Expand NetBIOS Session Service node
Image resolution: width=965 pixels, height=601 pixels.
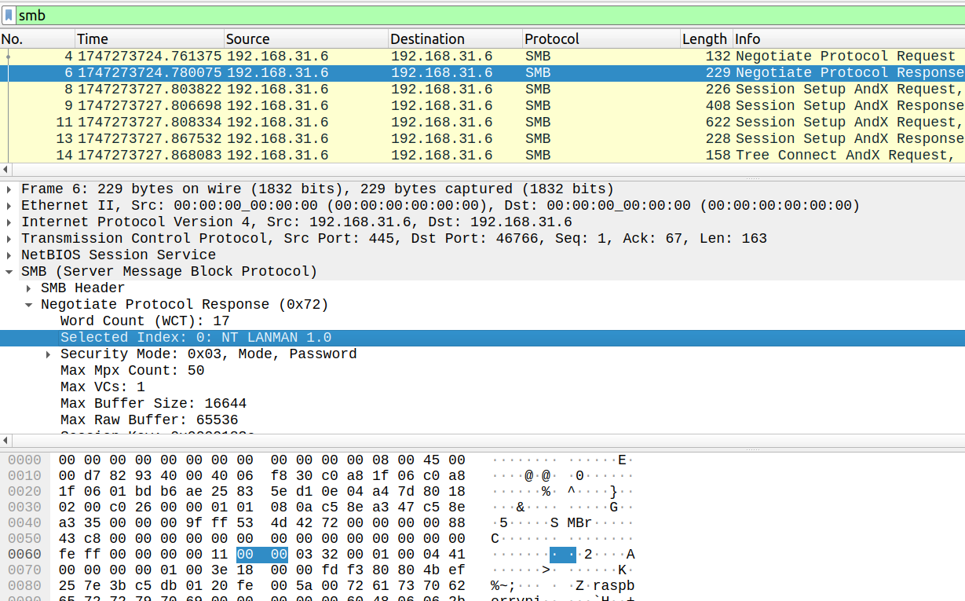tap(9, 255)
